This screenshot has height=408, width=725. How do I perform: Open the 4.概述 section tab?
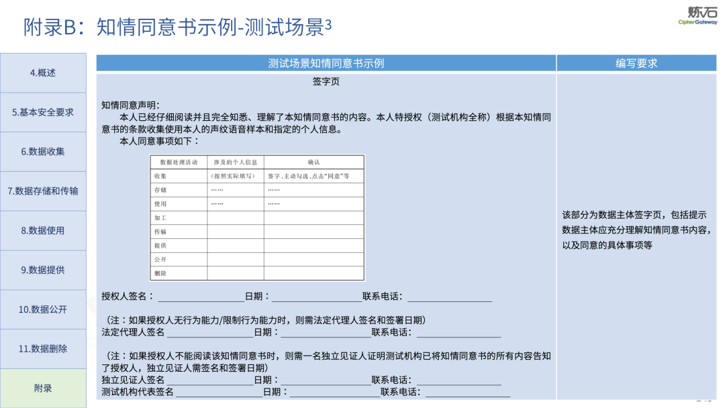(x=43, y=72)
